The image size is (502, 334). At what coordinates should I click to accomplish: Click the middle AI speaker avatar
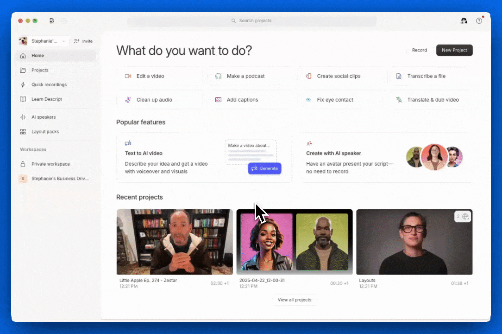pos(434,157)
